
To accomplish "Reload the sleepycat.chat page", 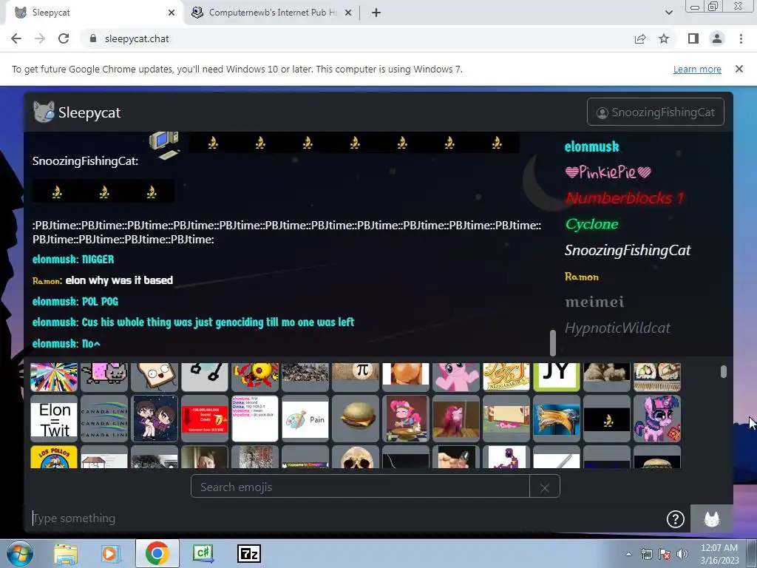I will [64, 38].
